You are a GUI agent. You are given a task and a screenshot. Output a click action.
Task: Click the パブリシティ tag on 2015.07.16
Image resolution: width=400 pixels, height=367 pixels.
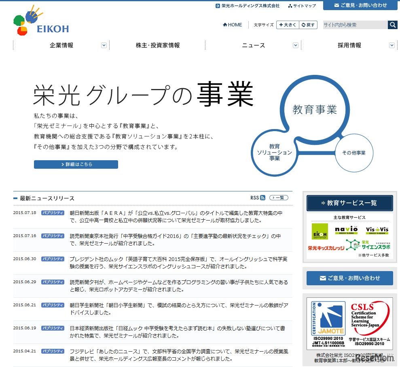(53, 235)
